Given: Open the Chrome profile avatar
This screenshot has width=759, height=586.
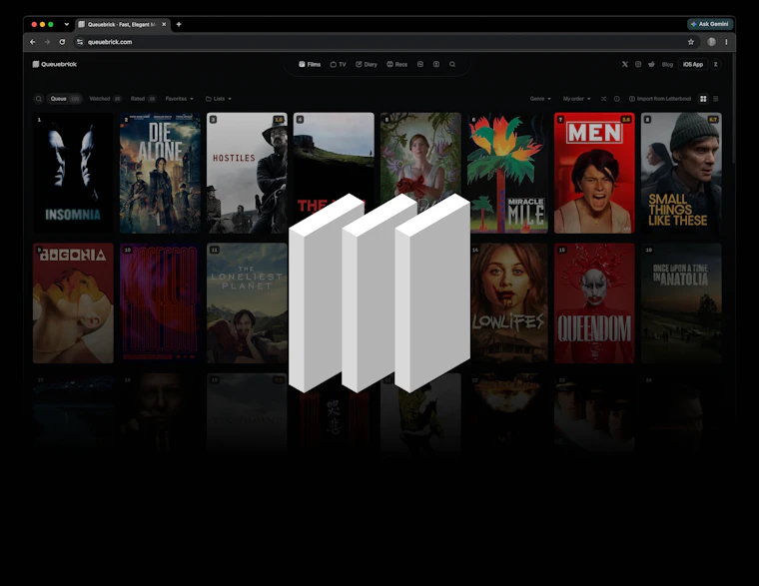Looking at the screenshot, I should 711,42.
